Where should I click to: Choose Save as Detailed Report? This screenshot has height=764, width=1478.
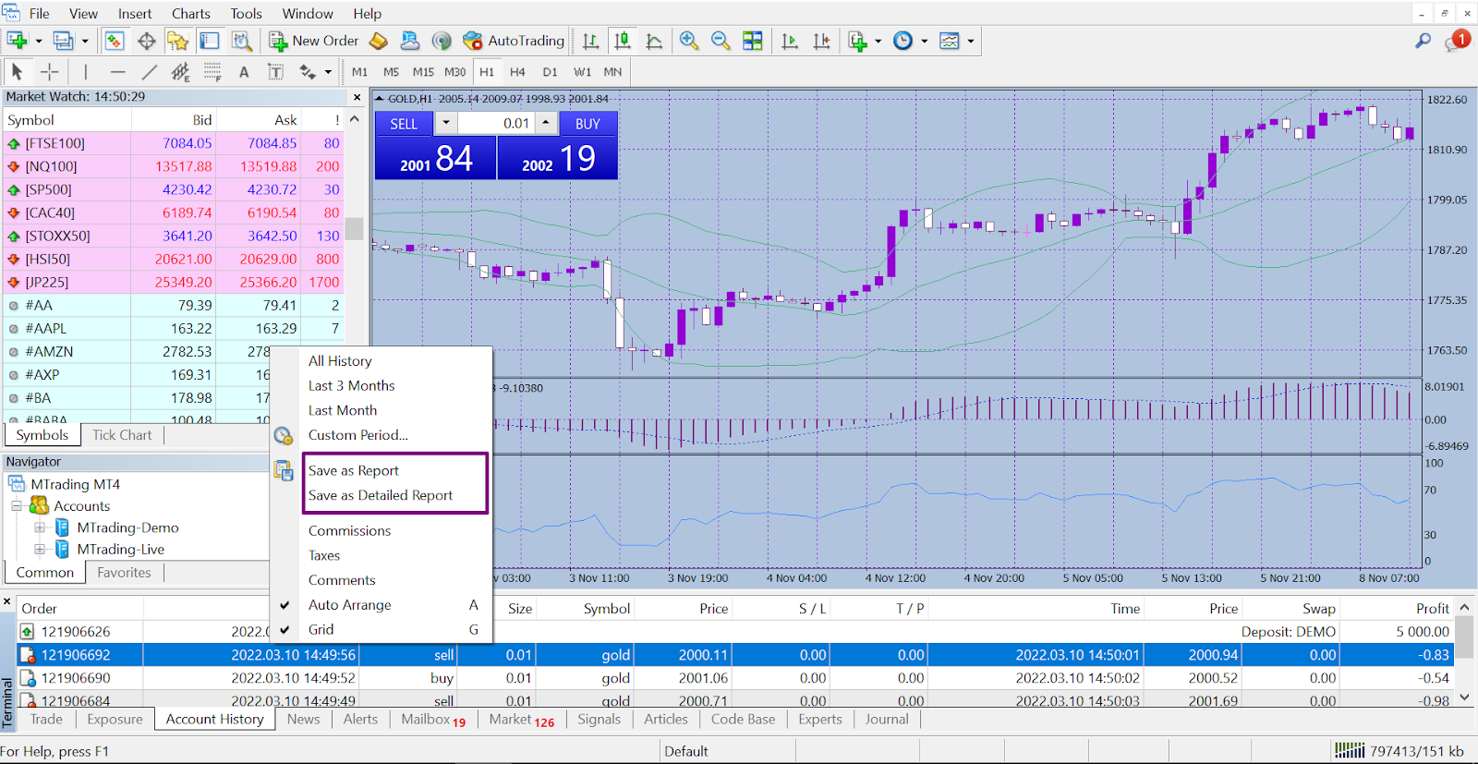[x=381, y=495]
